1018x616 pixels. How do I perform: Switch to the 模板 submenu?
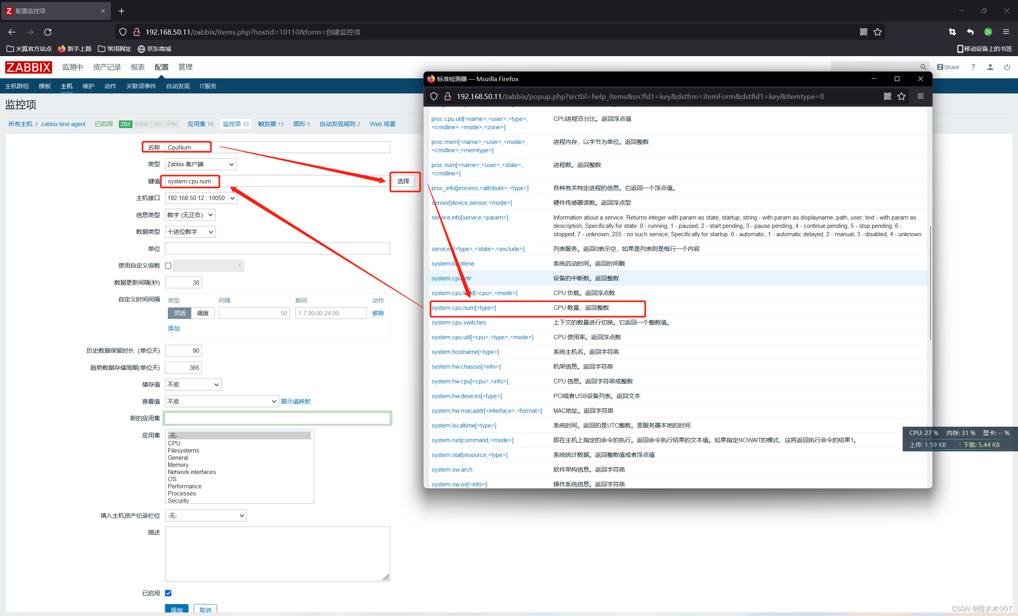coord(45,86)
